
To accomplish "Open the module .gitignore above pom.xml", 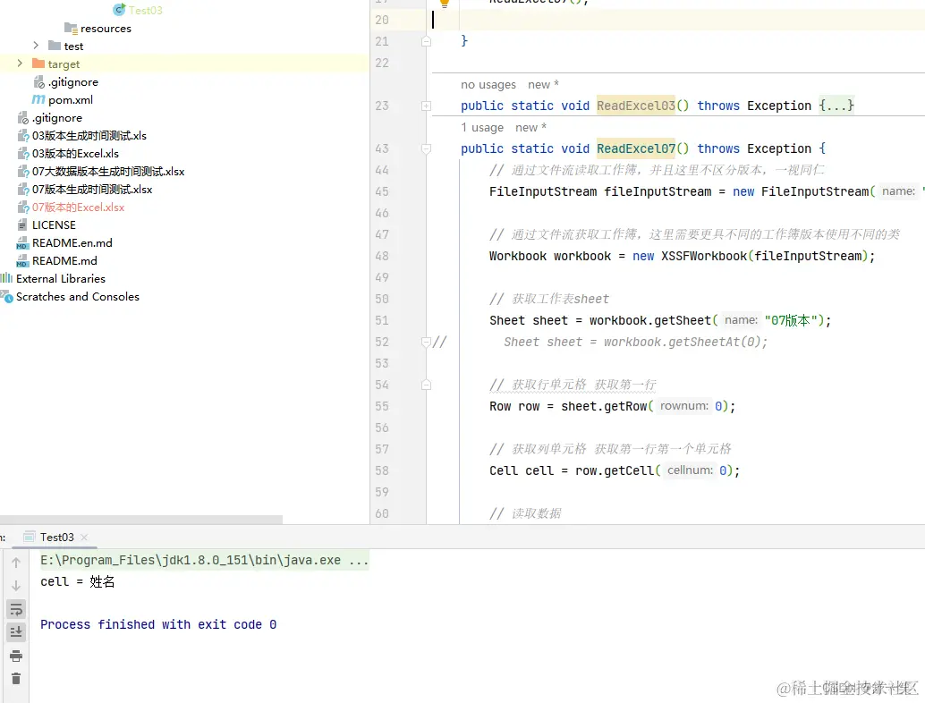I will coord(73,82).
